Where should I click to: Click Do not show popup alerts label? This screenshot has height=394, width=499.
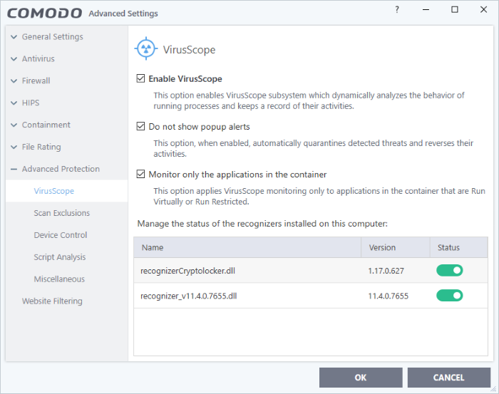199,127
